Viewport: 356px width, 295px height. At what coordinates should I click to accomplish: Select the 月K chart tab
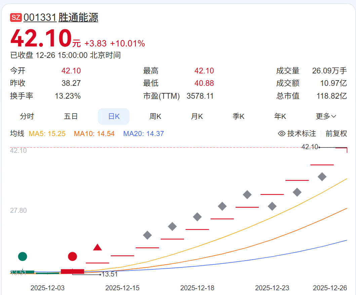[197, 117]
